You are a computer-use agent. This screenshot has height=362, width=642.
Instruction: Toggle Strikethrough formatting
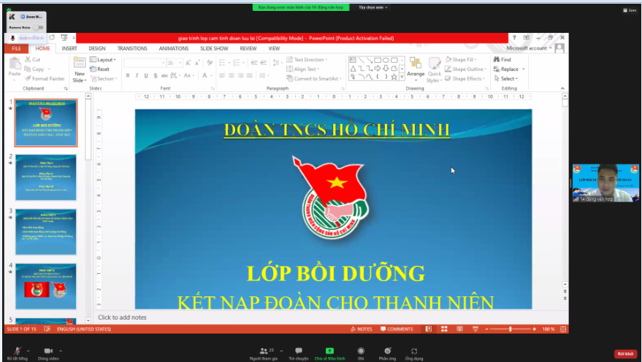point(164,75)
